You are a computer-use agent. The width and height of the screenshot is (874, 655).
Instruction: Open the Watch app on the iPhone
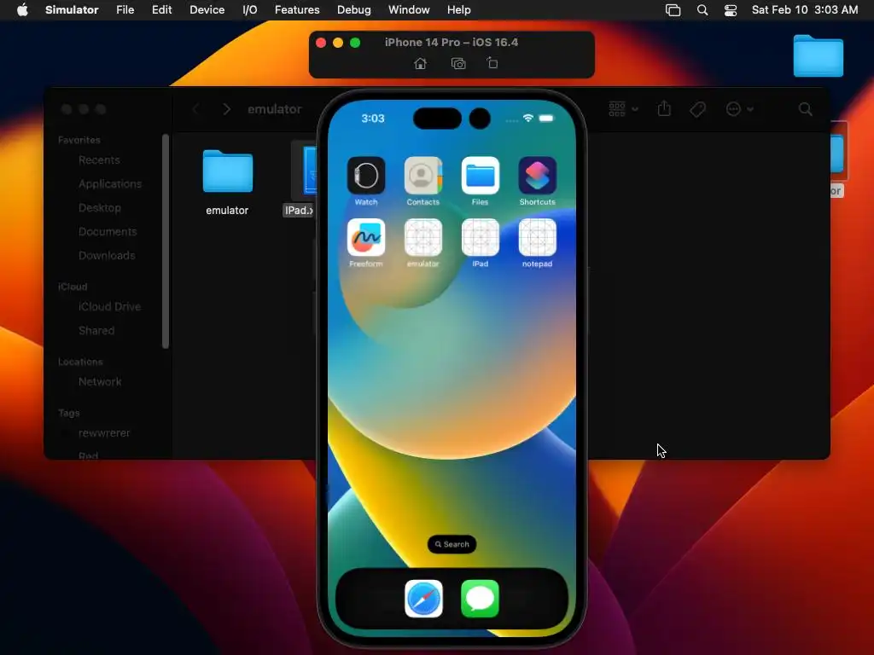pos(366,176)
